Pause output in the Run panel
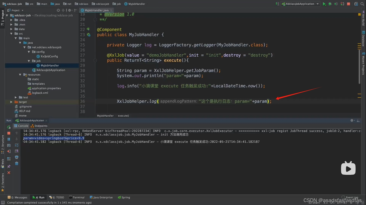The width and height of the screenshot is (366, 205). click(x=9, y=139)
